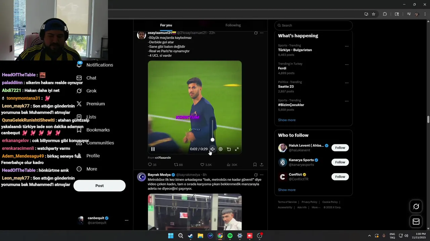Switch to the For you tab

click(166, 25)
